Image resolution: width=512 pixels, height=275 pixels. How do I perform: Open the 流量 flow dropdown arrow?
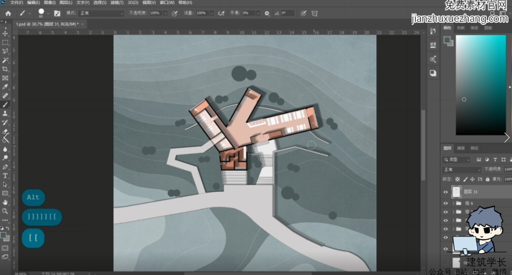pos(211,13)
